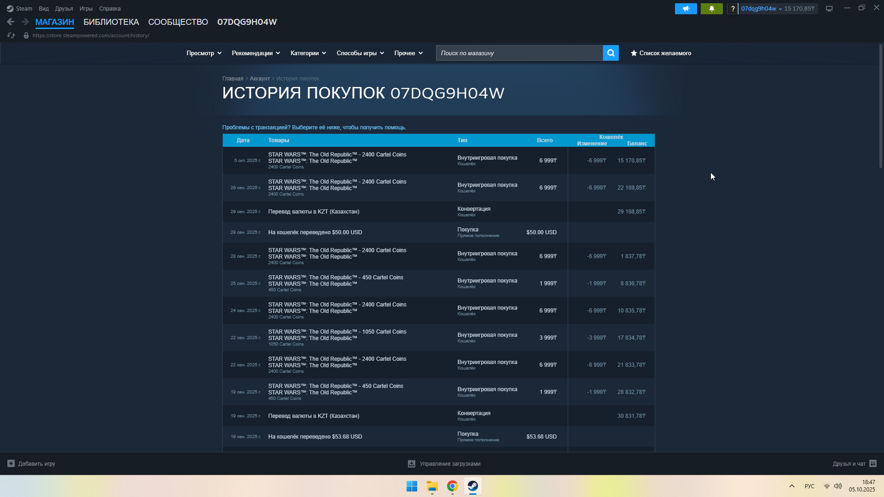Expand the Категории dropdown menu
884x497 pixels.
308,53
